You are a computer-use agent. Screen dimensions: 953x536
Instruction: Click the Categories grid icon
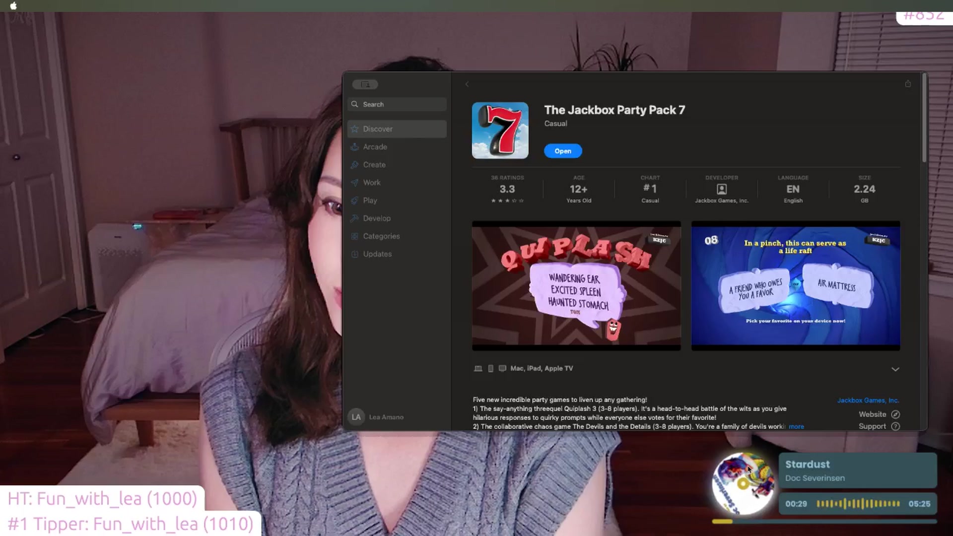pyautogui.click(x=354, y=236)
